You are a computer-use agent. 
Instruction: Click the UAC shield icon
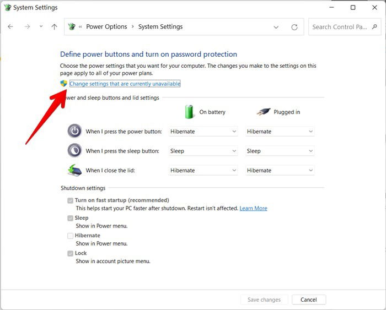tap(64, 83)
